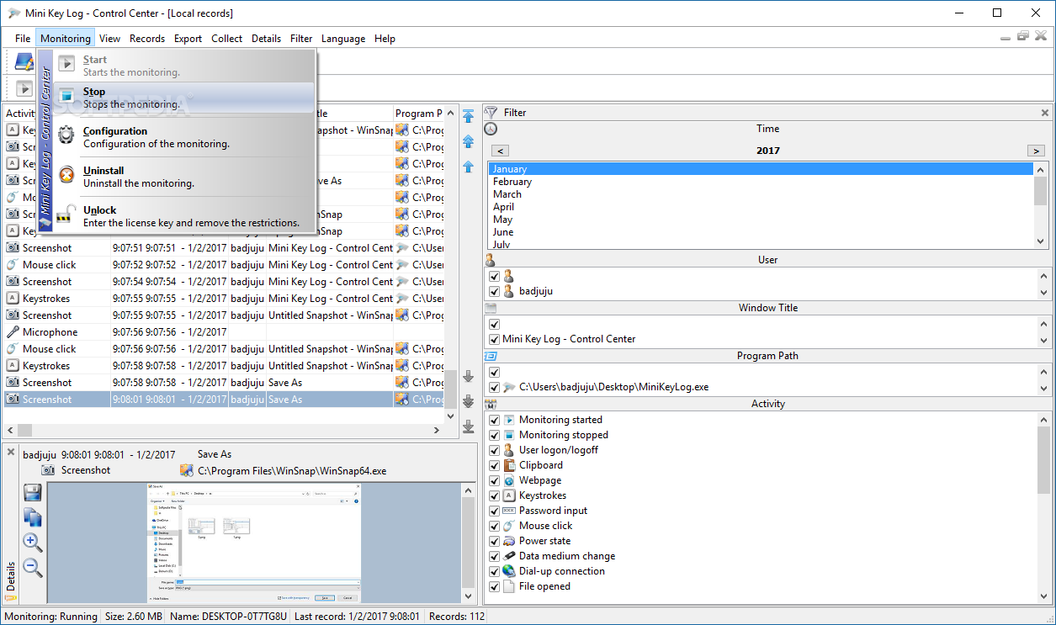Open the File menu
The height and width of the screenshot is (625, 1056).
pos(23,39)
